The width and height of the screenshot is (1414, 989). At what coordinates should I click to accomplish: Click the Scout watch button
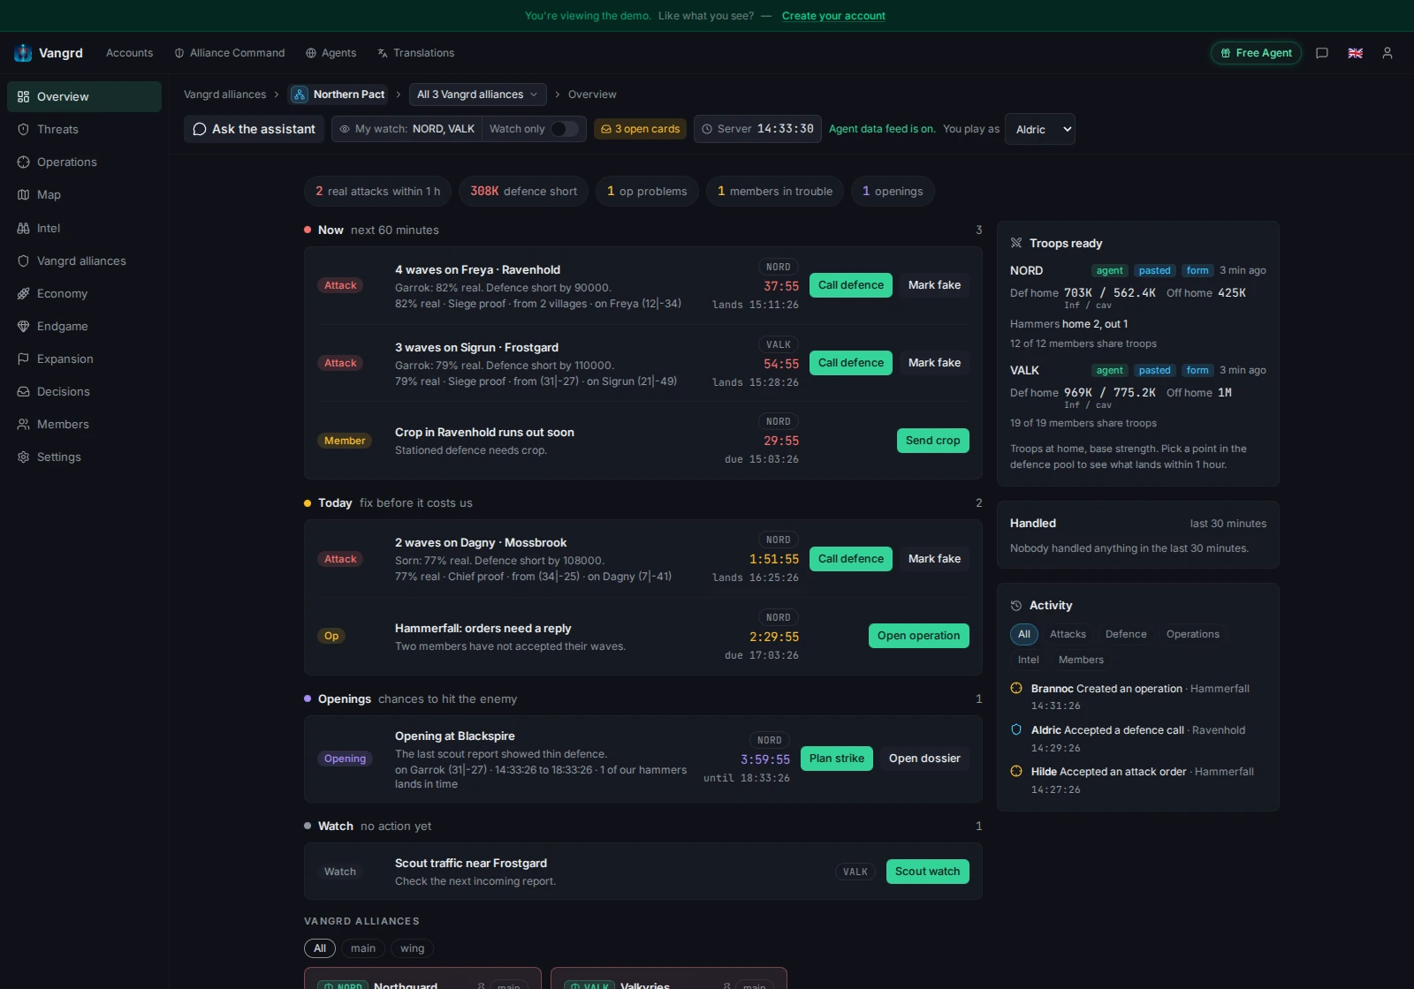tap(927, 872)
